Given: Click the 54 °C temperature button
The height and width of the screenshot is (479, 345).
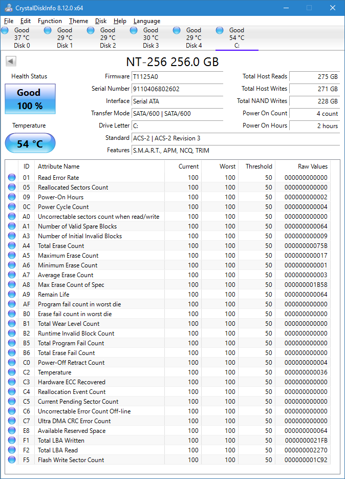Looking at the screenshot, I should 30,143.
